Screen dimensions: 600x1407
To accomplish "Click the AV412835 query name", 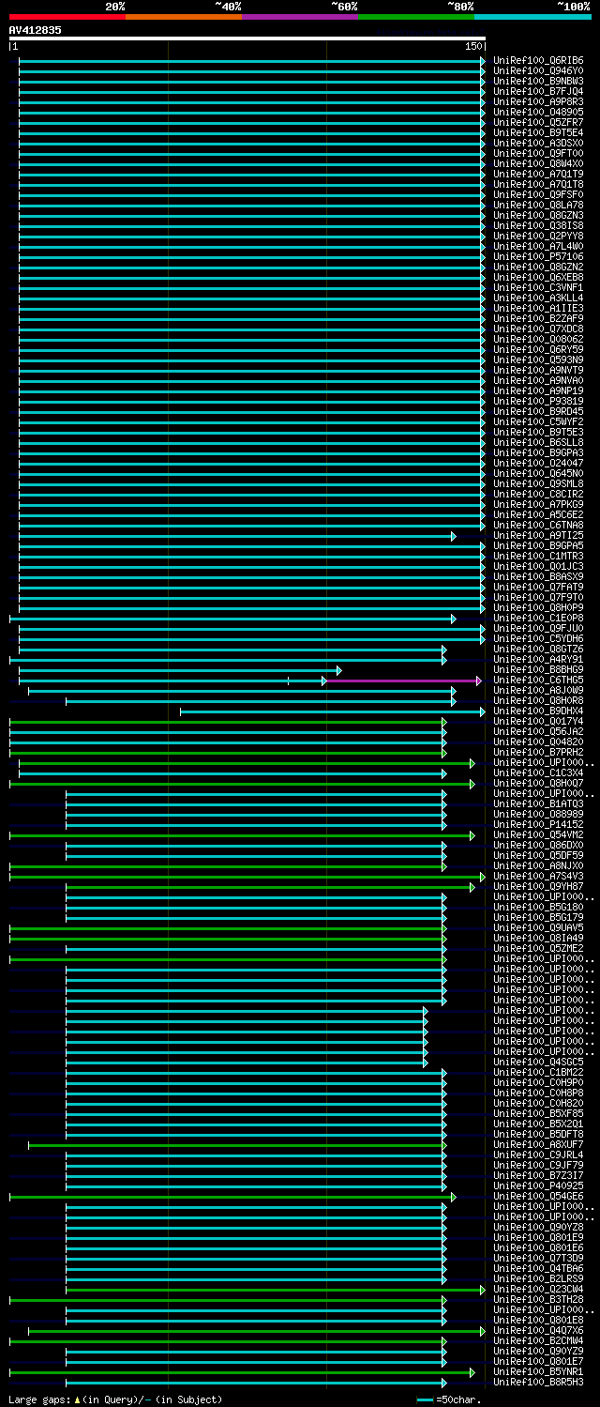I will coord(36,30).
